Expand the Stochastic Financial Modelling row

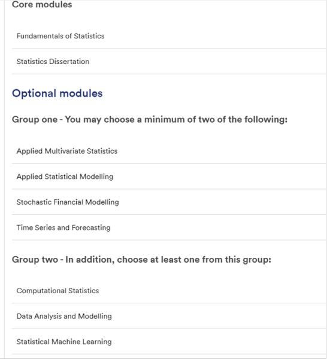[x=169, y=202]
